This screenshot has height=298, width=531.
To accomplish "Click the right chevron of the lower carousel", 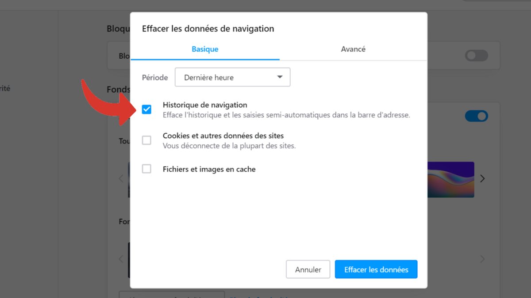I will point(482,259).
